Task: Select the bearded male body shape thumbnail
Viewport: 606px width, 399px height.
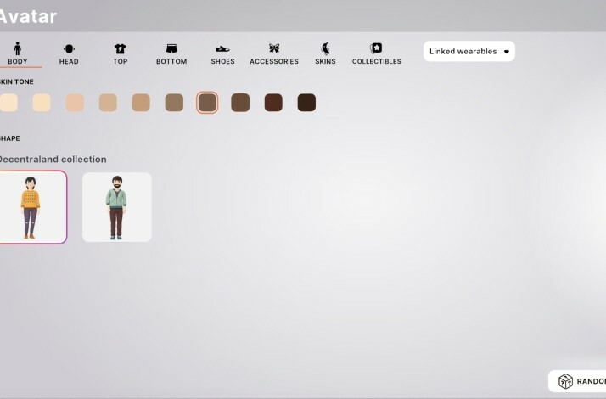Action: click(117, 207)
